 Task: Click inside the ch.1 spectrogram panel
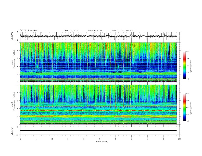(98, 62)
